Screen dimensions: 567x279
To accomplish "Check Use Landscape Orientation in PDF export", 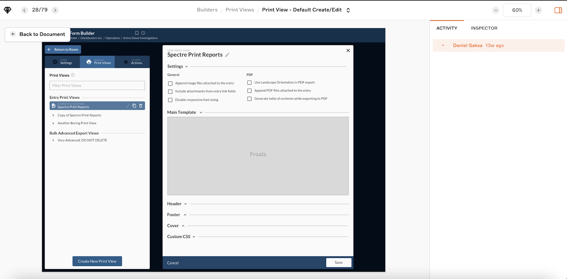I will click(x=249, y=83).
